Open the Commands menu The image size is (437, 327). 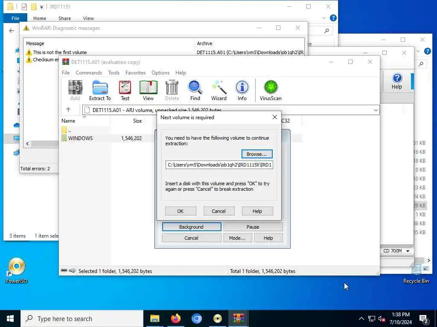[x=89, y=72]
